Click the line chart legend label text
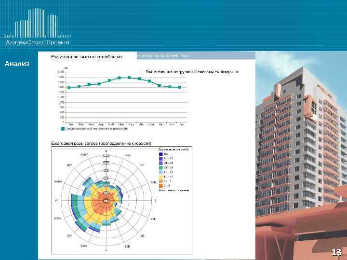 click(x=97, y=129)
